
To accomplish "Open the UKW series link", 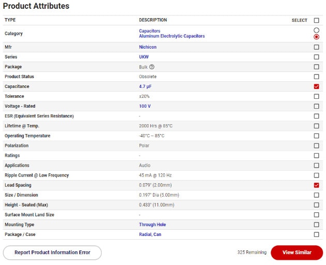I will pyautogui.click(x=144, y=57).
